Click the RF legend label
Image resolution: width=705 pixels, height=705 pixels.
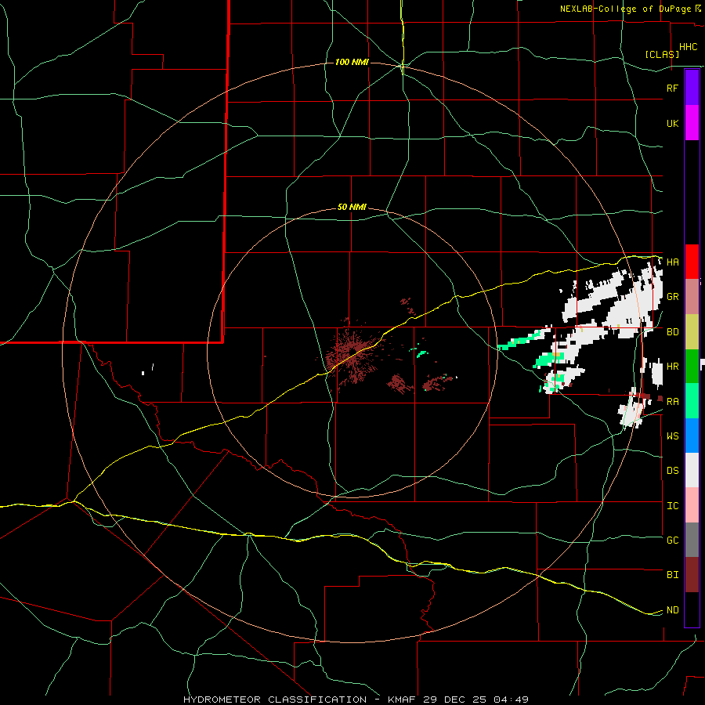tap(672, 88)
